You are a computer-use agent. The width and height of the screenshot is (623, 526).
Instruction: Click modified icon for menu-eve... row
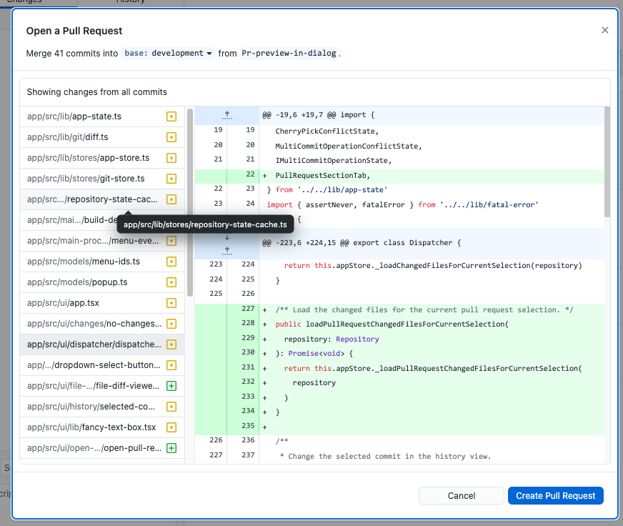point(171,241)
